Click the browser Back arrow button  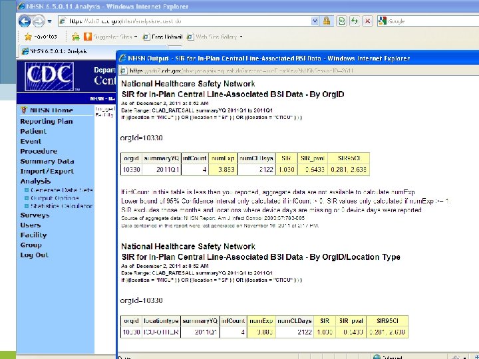click(25, 21)
